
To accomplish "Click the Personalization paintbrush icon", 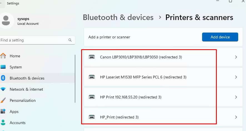I will [3, 100].
